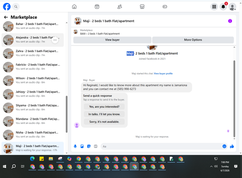
Task: Open the Windows Start menu
Action: 4,166
